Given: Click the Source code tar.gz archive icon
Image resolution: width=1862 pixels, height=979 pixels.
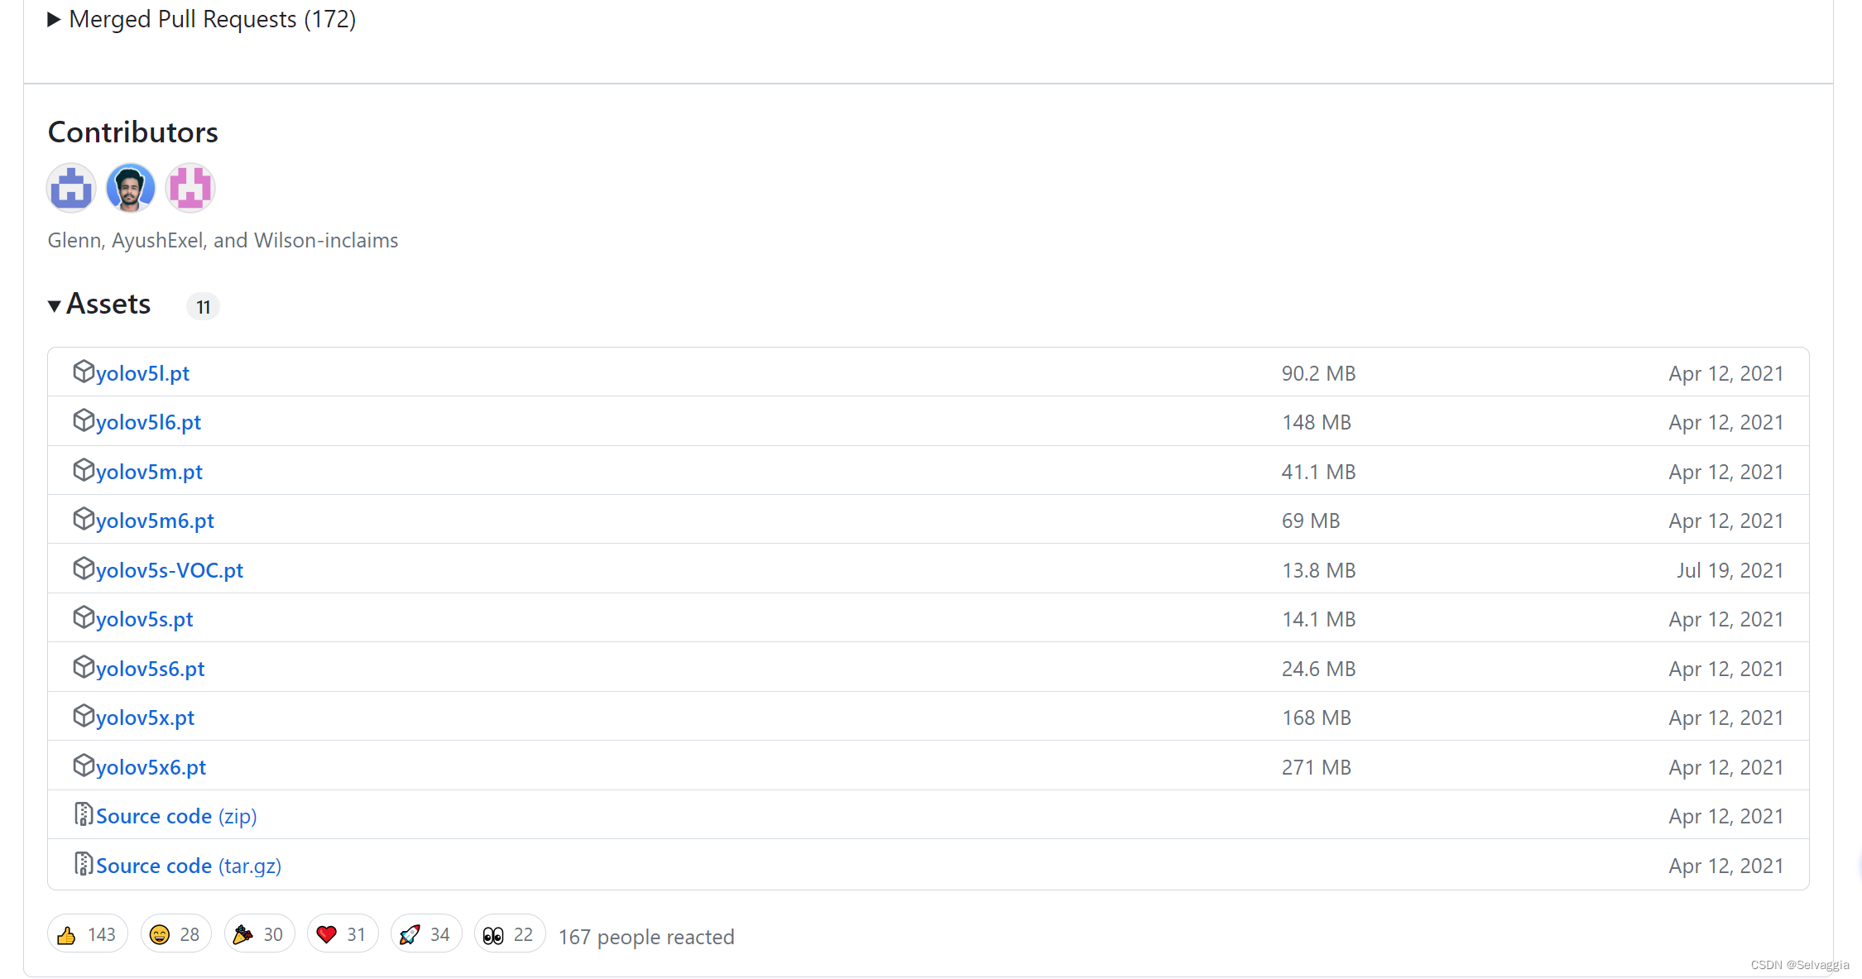Looking at the screenshot, I should point(83,865).
